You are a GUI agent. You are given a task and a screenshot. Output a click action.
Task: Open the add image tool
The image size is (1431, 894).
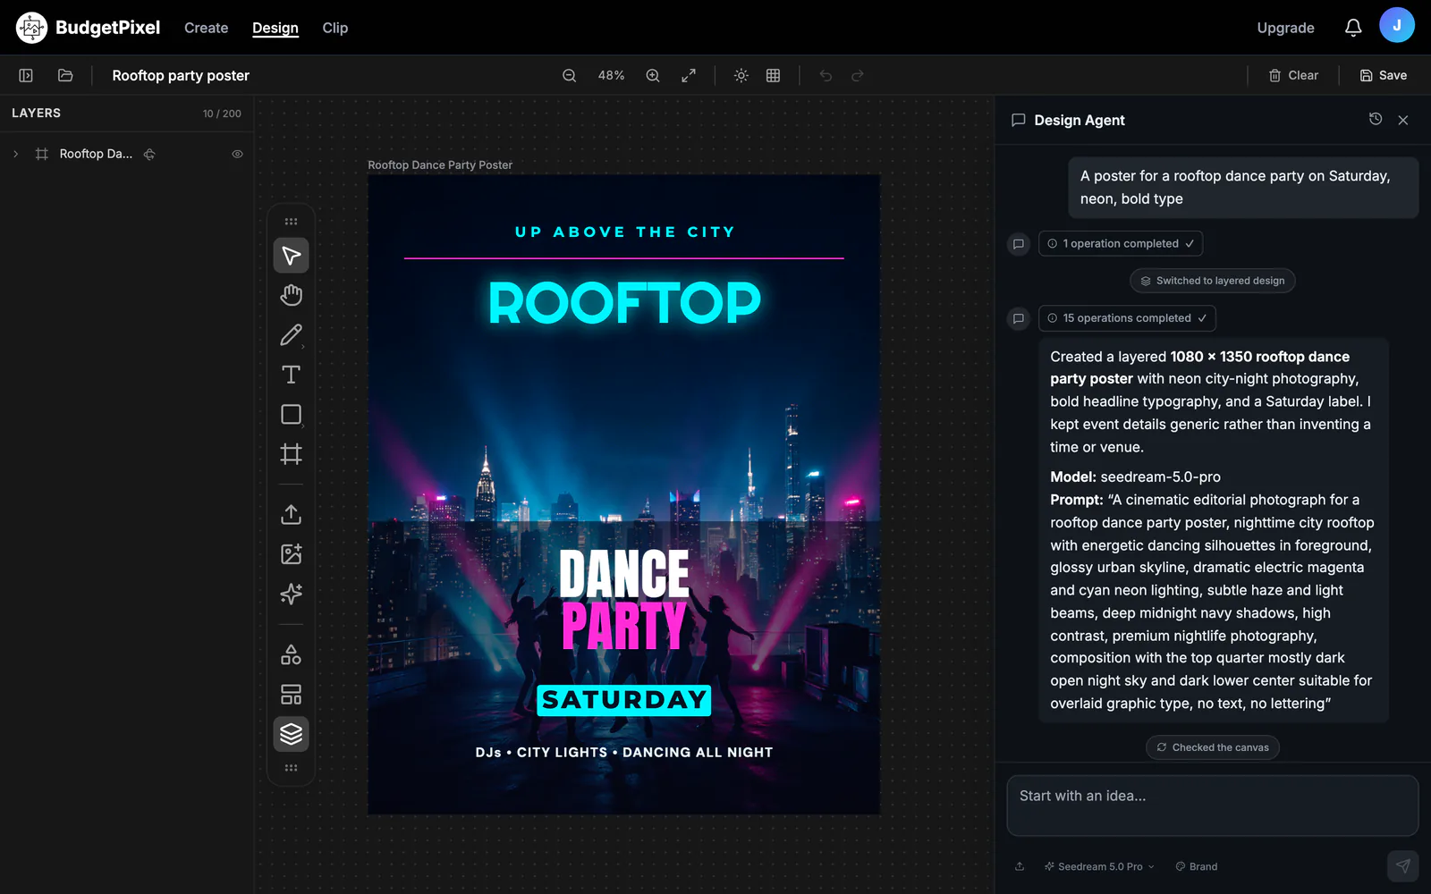pyautogui.click(x=291, y=554)
